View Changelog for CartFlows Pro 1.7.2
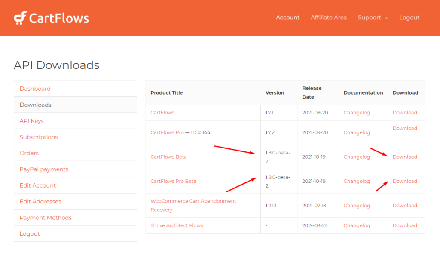The image size is (440, 265). [x=357, y=132]
